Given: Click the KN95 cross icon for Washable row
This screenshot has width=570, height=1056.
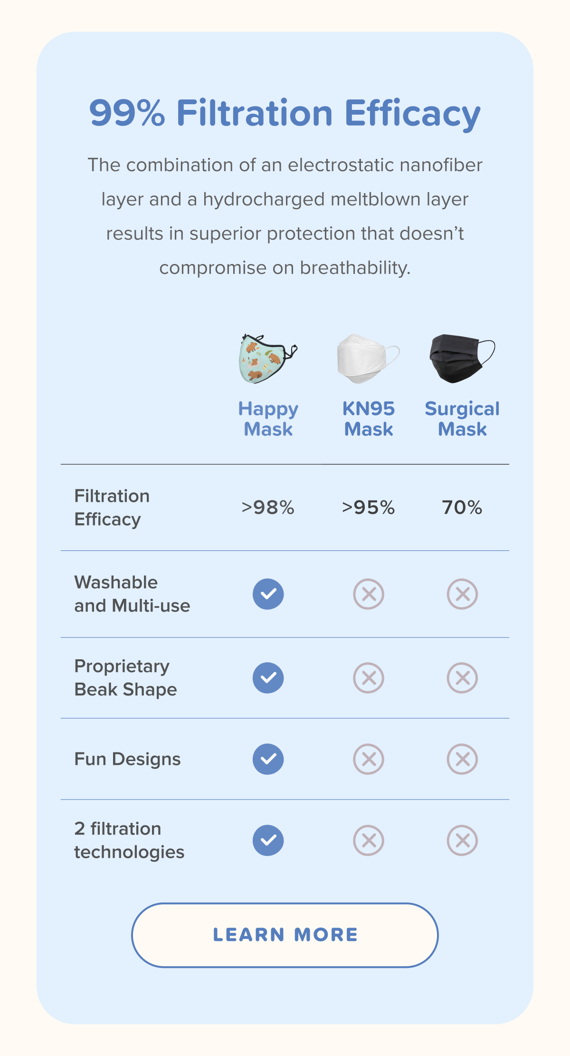Looking at the screenshot, I should (x=369, y=594).
